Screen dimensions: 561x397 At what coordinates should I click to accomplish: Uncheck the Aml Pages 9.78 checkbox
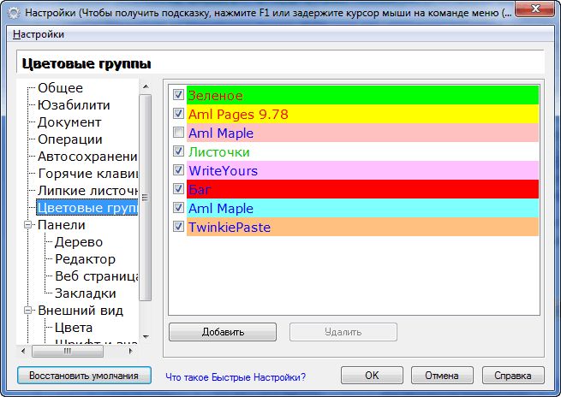(178, 114)
